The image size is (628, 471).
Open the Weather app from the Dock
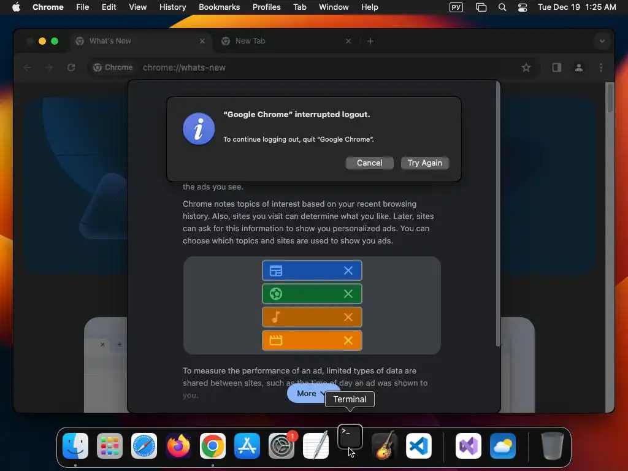click(x=503, y=445)
